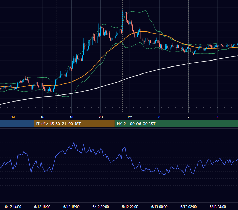
Task: Click the unlabeled blue session bar
Action: point(17,124)
